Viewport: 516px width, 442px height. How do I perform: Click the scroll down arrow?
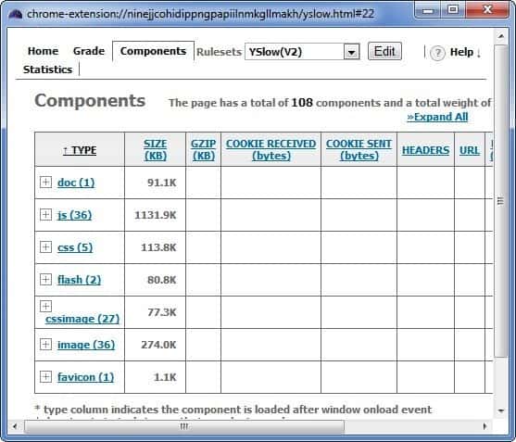(501, 410)
